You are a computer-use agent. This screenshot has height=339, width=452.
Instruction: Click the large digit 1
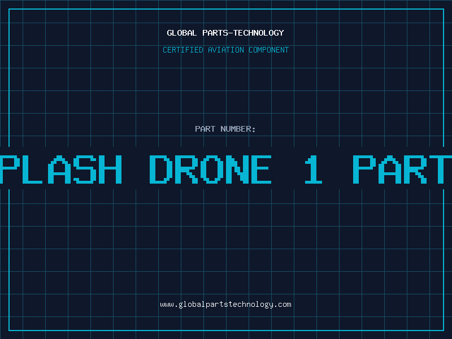pyautogui.click(x=314, y=169)
